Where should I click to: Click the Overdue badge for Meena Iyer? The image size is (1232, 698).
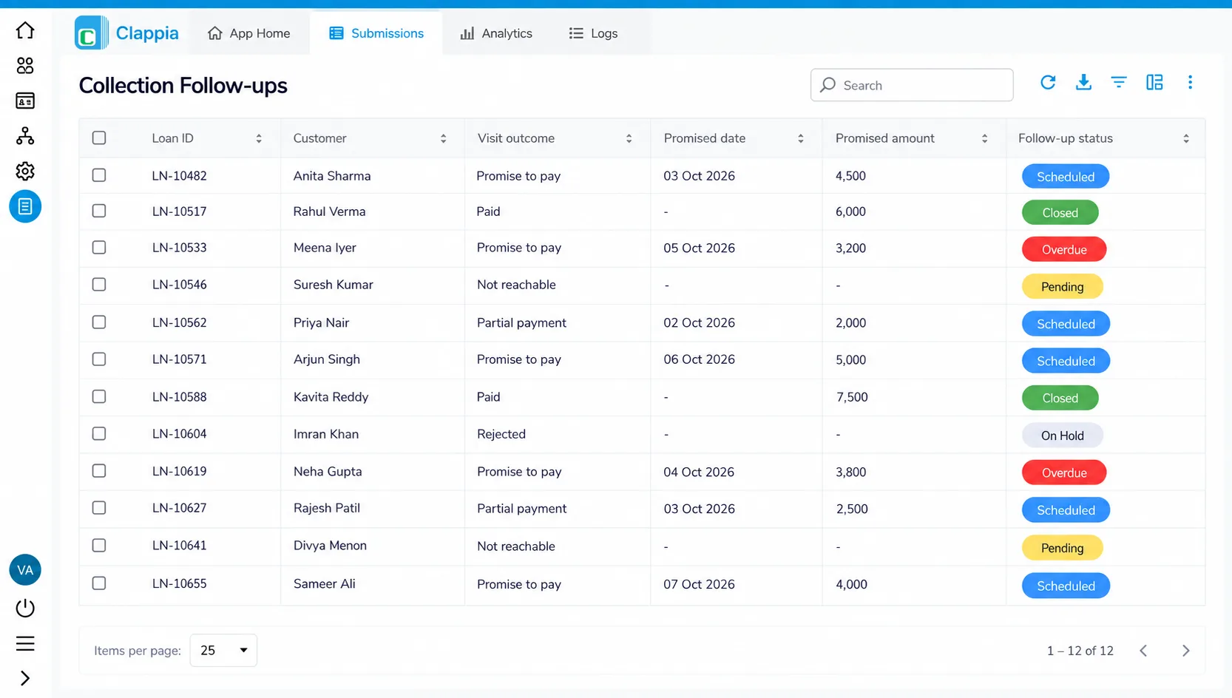(x=1064, y=250)
